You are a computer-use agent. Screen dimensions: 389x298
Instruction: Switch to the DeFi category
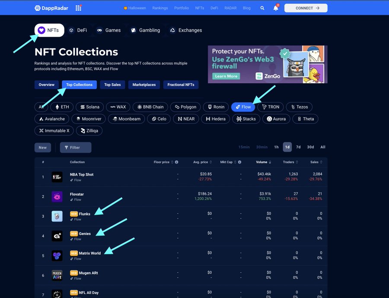78,30
